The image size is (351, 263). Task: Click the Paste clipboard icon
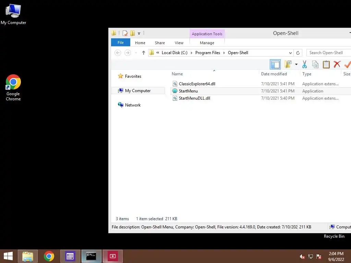(x=326, y=64)
